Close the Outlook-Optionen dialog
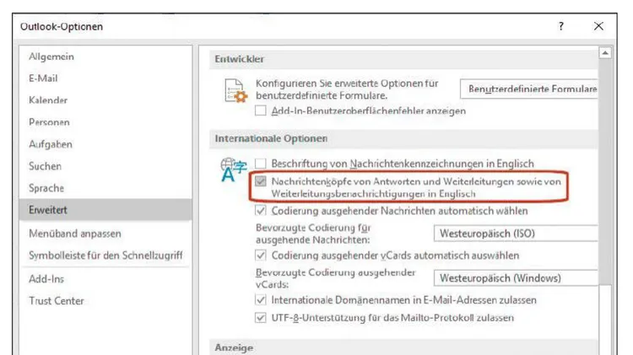Viewport: 633px width, 355px height. pyautogui.click(x=598, y=26)
